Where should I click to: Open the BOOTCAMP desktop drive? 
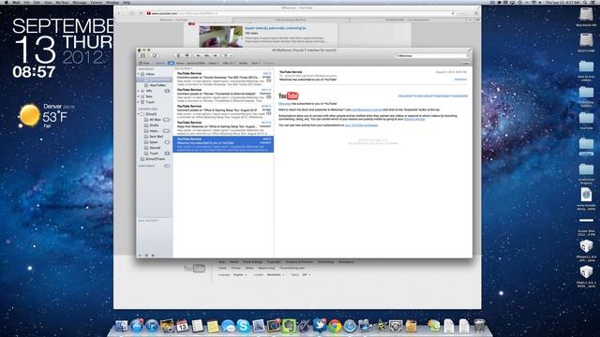coord(586,42)
